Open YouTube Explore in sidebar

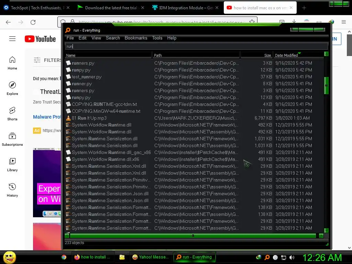click(12, 88)
